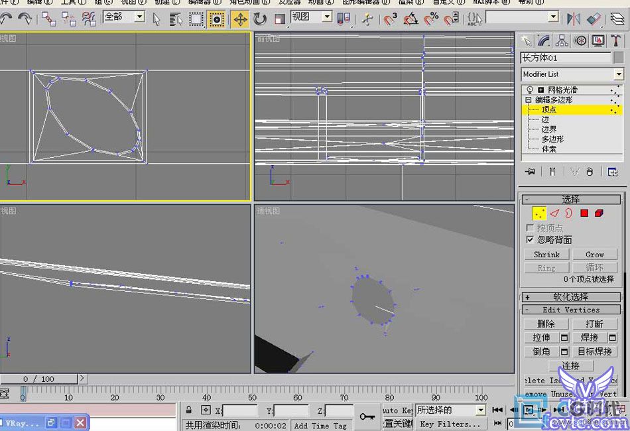Image resolution: width=630 pixels, height=431 pixels.
Task: Open the object color swatch
Action: click(x=619, y=58)
